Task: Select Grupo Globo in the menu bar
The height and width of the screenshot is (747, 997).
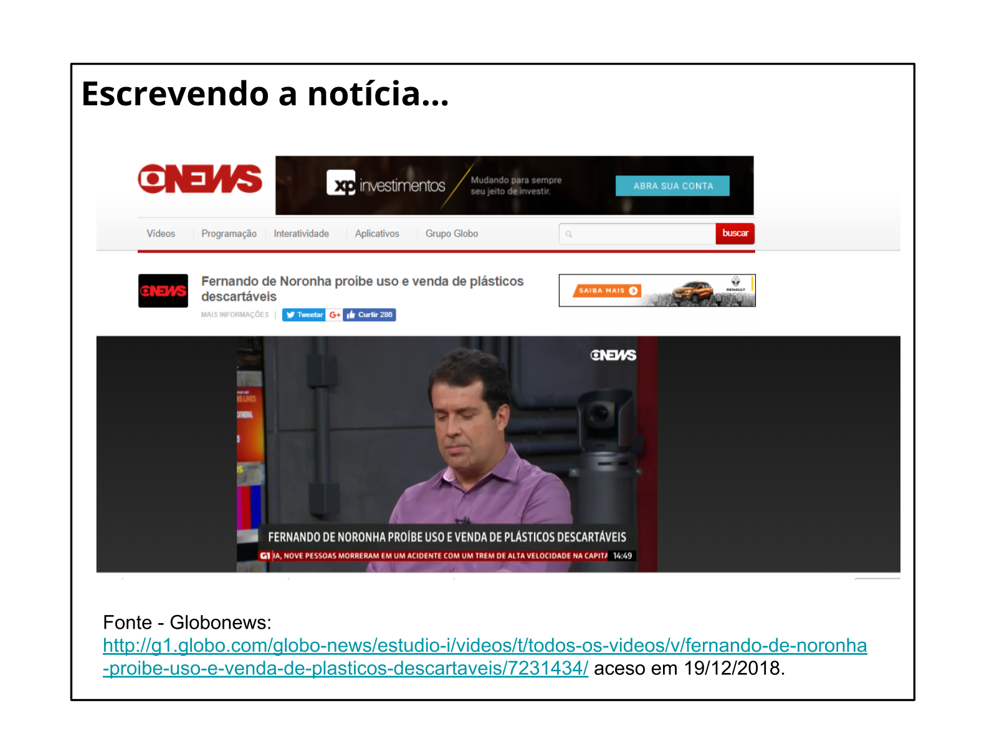Action: (451, 233)
